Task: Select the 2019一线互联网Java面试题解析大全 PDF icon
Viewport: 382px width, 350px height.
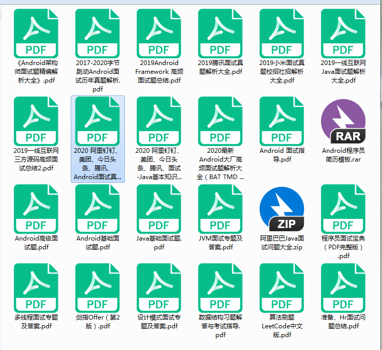Action: pyautogui.click(x=343, y=34)
